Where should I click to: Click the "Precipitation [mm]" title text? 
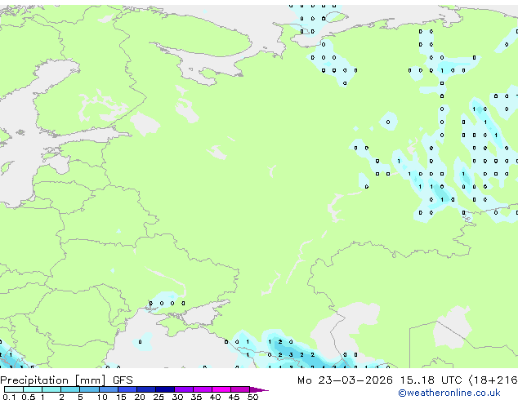53,380
